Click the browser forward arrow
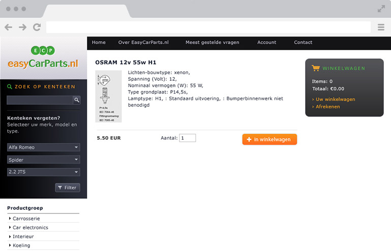 point(22,27)
